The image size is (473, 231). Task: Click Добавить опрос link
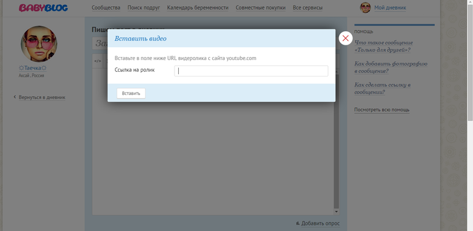(x=321, y=224)
